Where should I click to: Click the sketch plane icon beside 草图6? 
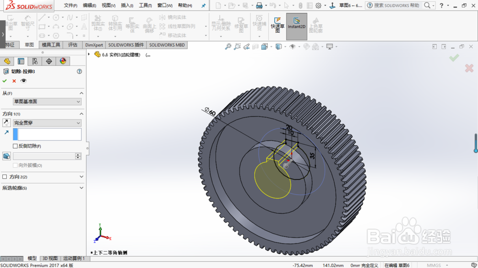point(333,5)
